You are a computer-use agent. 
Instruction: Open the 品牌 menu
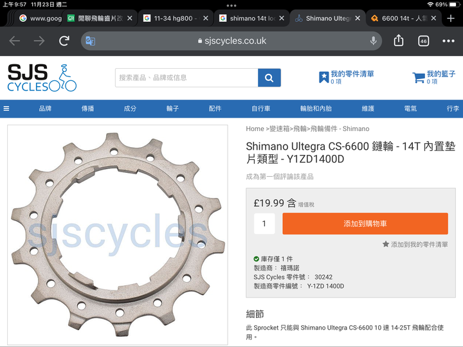coord(45,109)
